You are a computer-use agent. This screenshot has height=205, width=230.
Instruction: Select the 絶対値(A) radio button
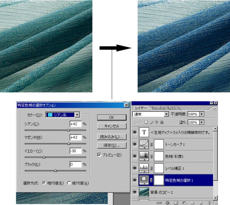pyautogui.click(x=69, y=183)
